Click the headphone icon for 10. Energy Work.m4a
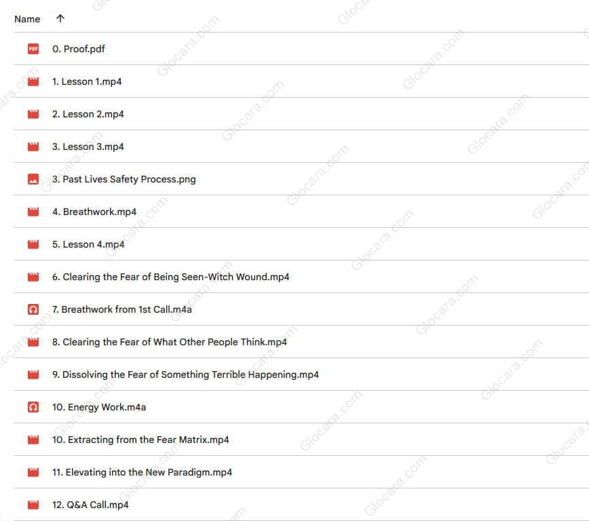 (x=33, y=407)
